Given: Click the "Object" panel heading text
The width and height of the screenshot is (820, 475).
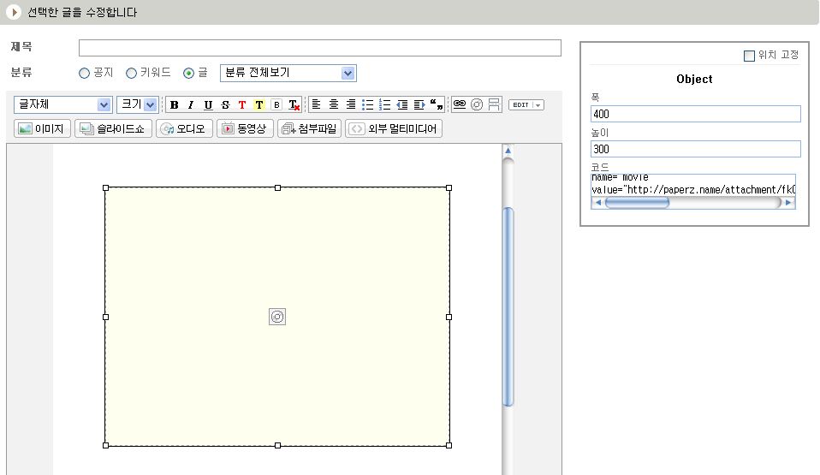Looking at the screenshot, I should pos(694,79).
